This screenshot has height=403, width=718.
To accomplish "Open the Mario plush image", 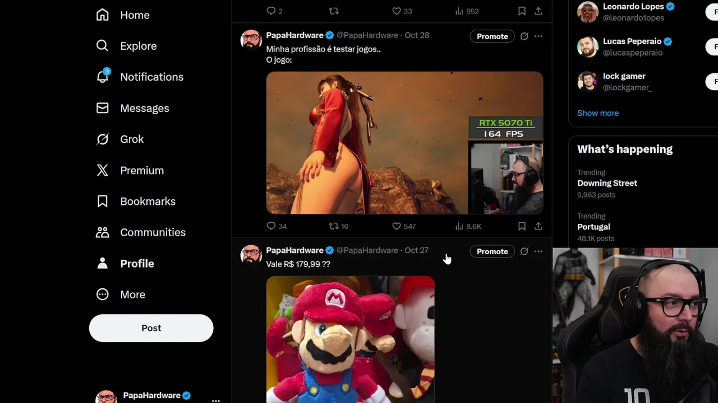I will pos(350,339).
